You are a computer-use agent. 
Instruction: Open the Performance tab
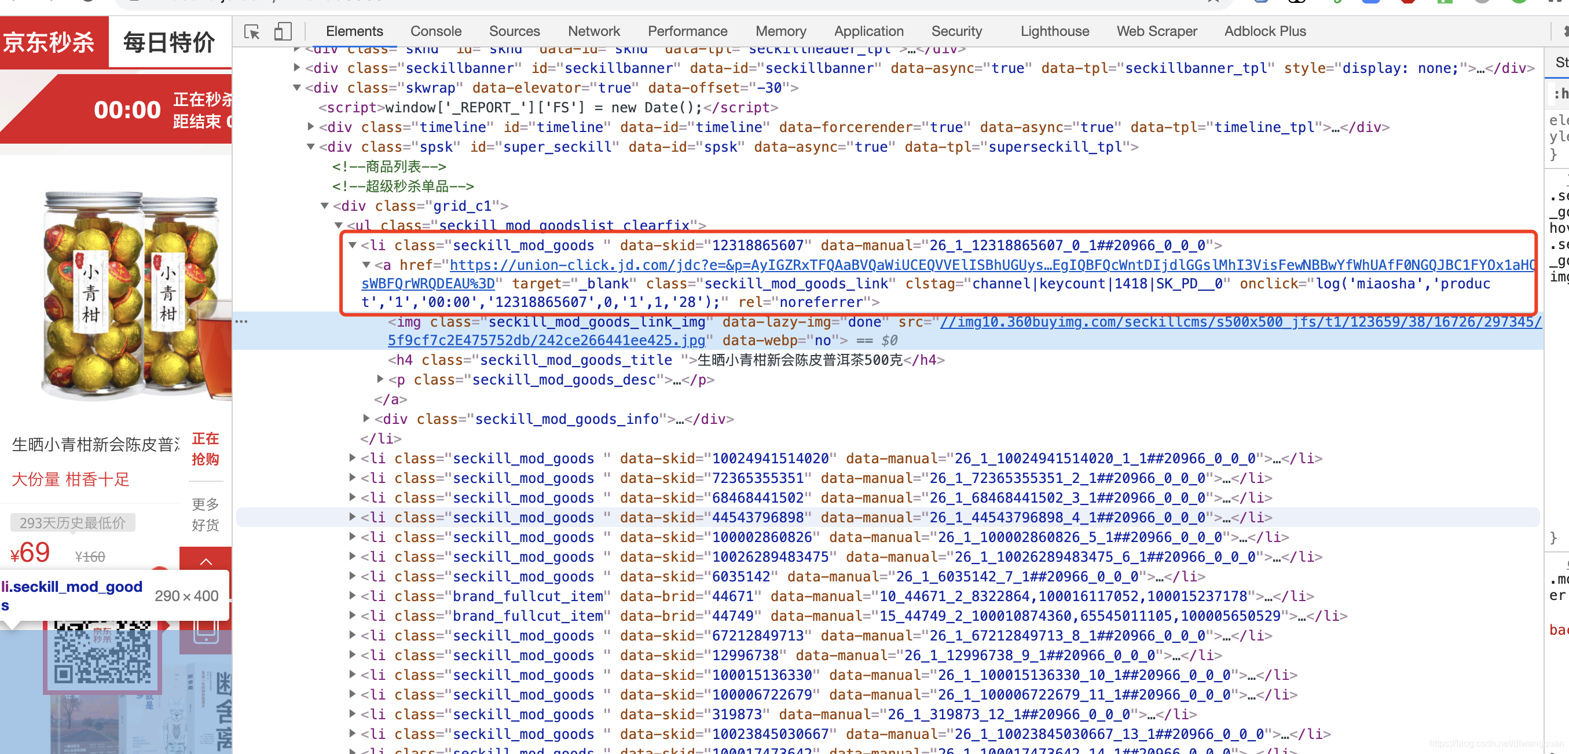[x=687, y=31]
